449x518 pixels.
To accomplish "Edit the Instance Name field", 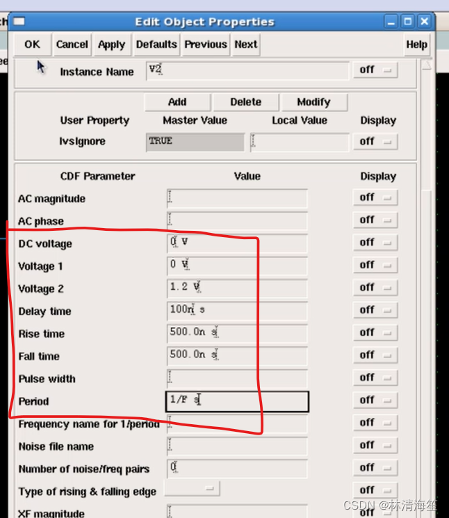I will [x=247, y=71].
